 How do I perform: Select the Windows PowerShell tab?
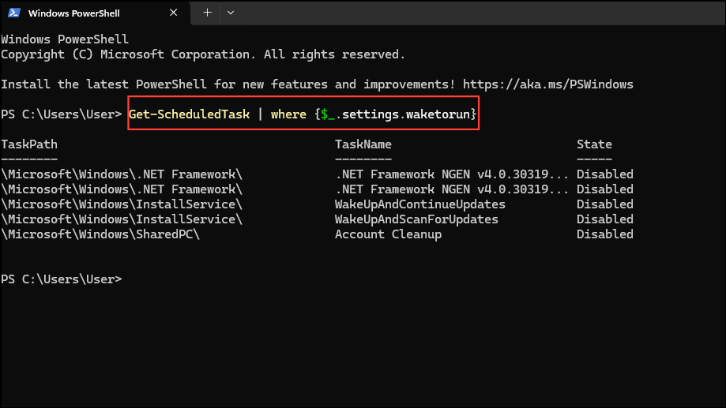(x=95, y=13)
